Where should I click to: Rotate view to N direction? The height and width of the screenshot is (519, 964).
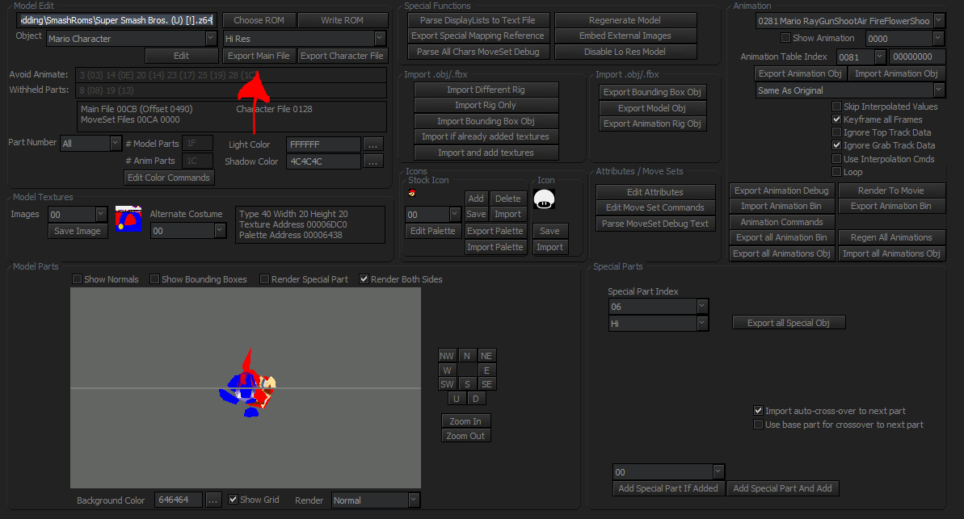click(467, 356)
